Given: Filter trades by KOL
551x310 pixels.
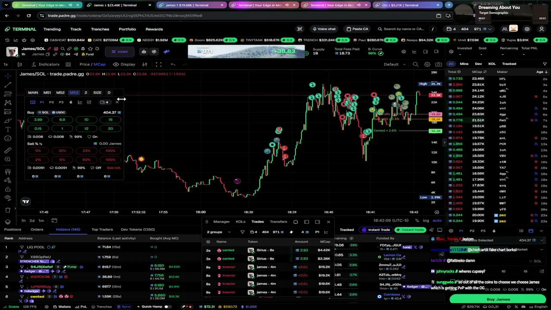Looking at the screenshot, I should pyautogui.click(x=492, y=64).
